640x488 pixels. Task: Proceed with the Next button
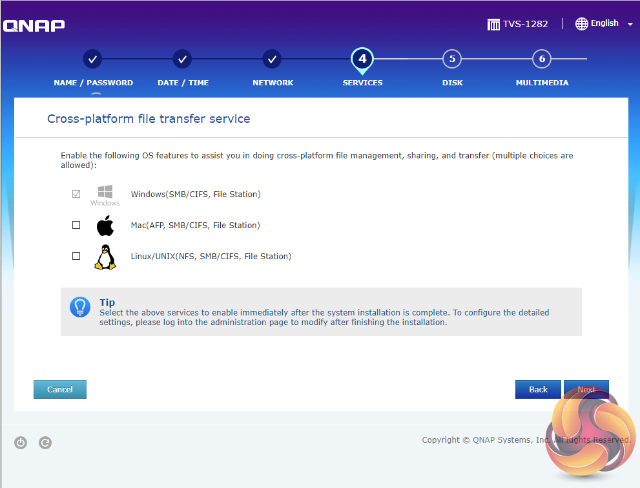(x=586, y=389)
